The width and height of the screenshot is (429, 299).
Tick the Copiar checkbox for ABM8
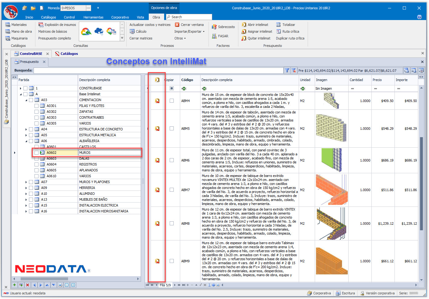(x=172, y=223)
